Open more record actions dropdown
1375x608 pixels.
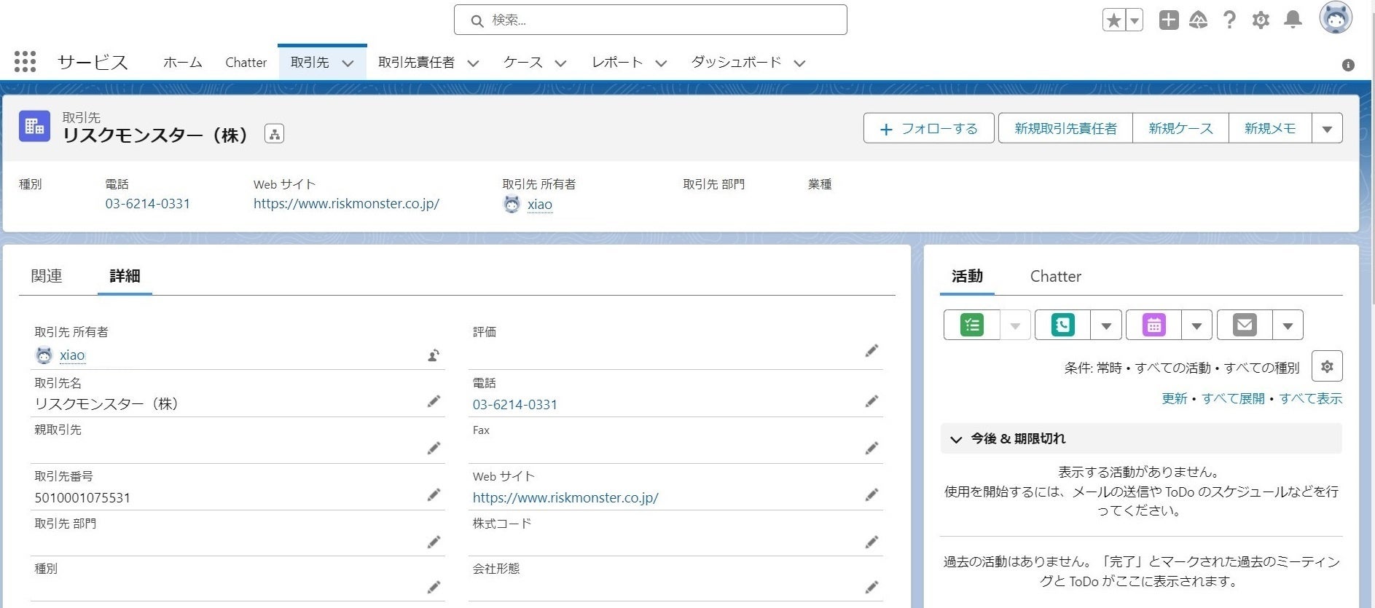point(1327,129)
